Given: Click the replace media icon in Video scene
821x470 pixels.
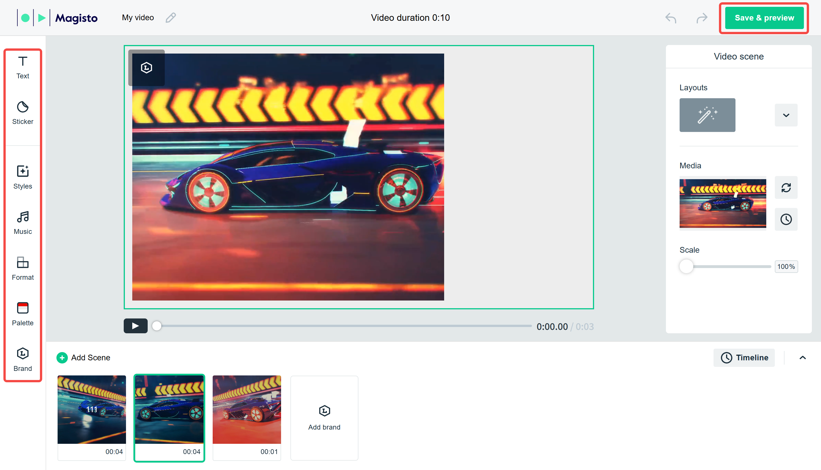Looking at the screenshot, I should pos(786,187).
